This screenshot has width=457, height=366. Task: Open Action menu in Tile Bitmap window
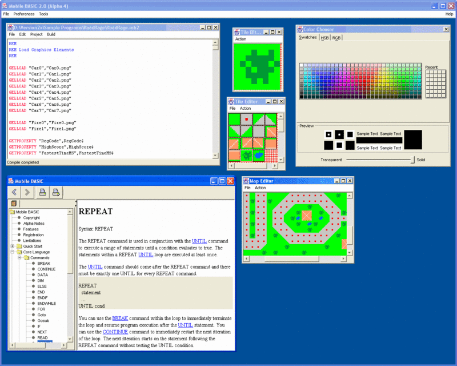tap(240, 39)
